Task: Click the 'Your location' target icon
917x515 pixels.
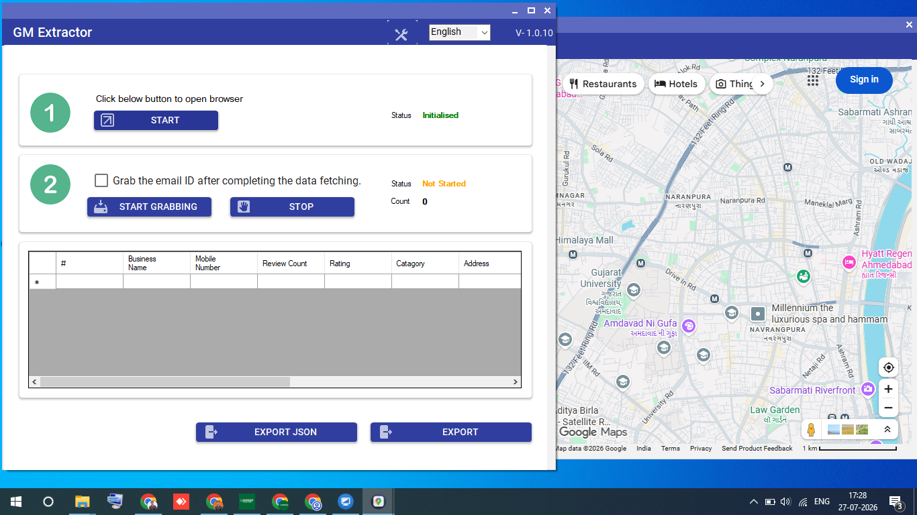Action: pyautogui.click(x=889, y=367)
